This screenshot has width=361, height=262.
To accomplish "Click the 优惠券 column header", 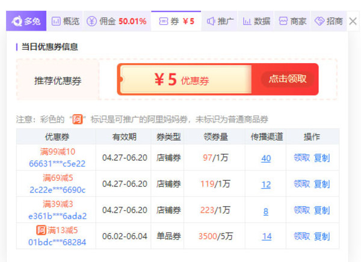I will coord(57,137).
